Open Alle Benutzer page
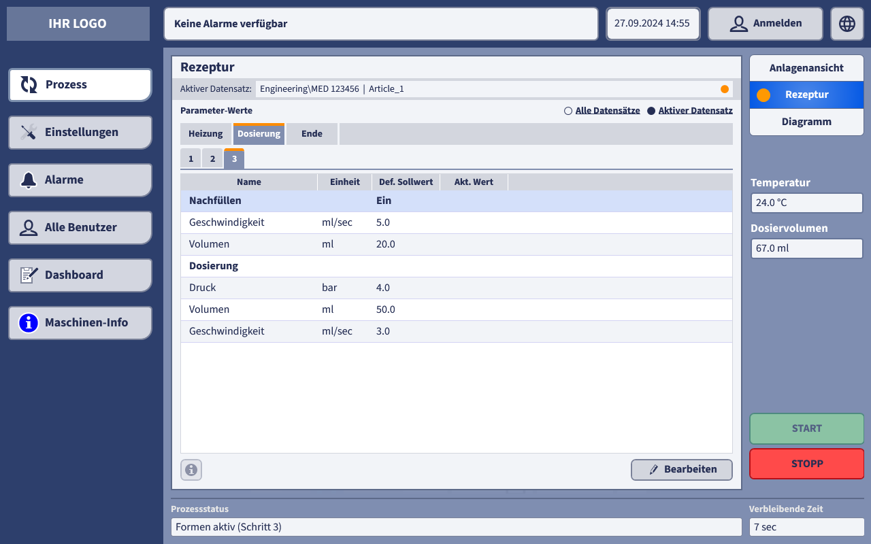This screenshot has height=544, width=871. coord(80,228)
